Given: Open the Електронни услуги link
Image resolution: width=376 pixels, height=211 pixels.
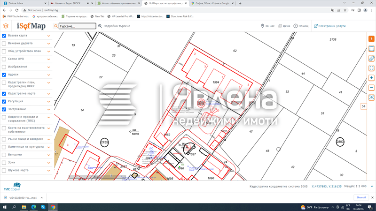Looking at the screenshot, I should 330,26.
